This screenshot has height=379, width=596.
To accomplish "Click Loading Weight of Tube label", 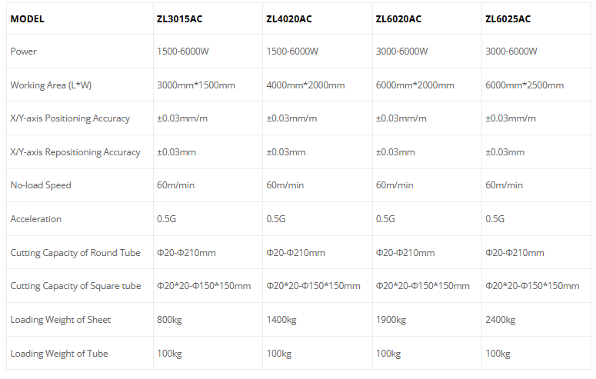I will click(x=59, y=354).
